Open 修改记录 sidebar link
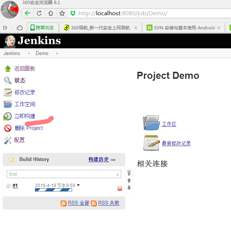The height and width of the screenshot is (235, 231). click(25, 92)
